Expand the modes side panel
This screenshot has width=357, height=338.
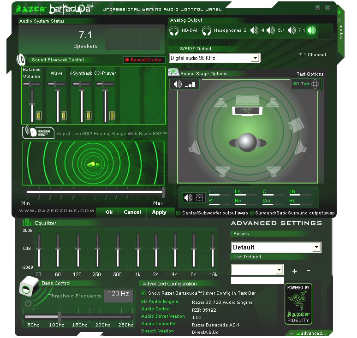tap(340, 31)
